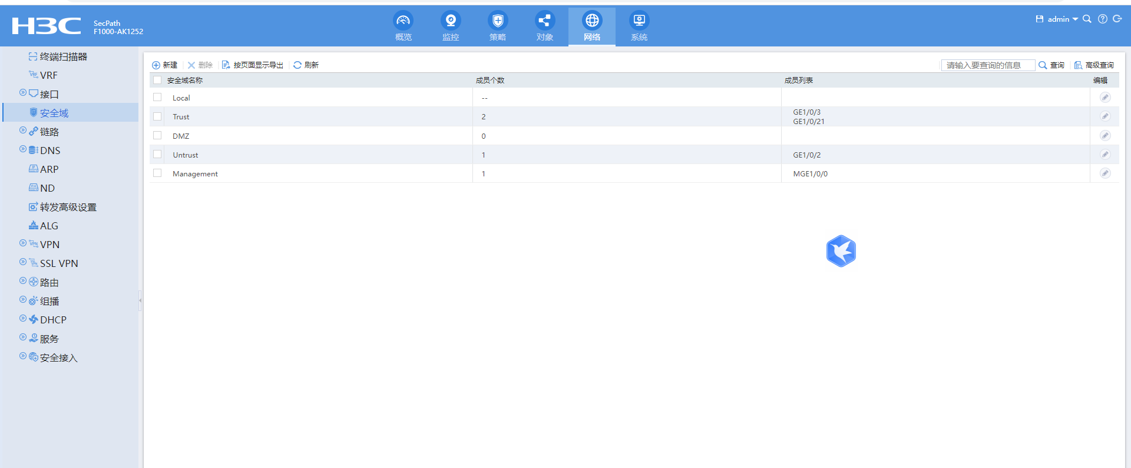The height and width of the screenshot is (468, 1131).
Task: Expand the DHCP tree node
Action: 23,319
